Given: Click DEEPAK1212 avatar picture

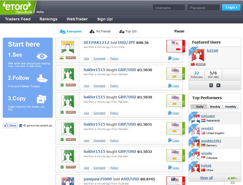Looking at the screenshot, I should (x=68, y=47).
